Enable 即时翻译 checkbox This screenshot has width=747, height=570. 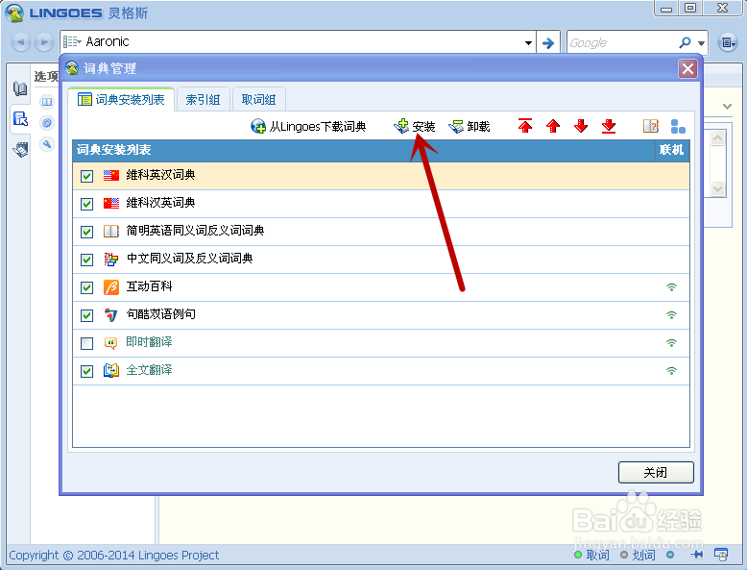(x=86, y=343)
